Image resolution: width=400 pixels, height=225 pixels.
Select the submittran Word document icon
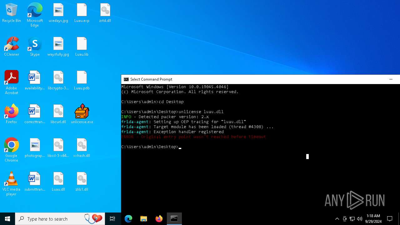35,182
